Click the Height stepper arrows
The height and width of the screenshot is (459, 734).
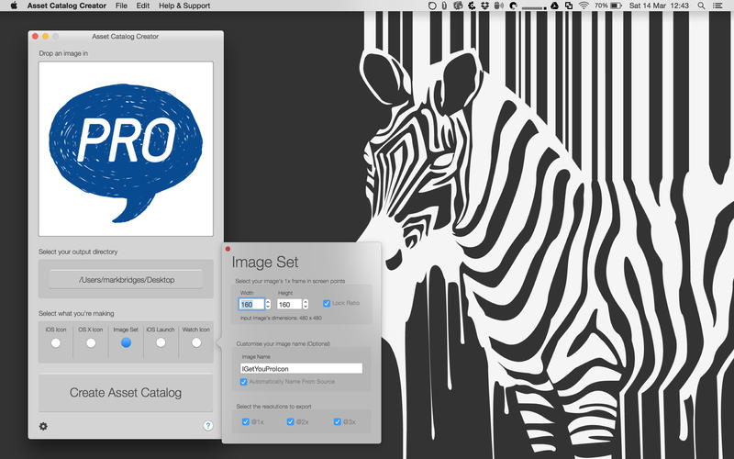click(x=306, y=305)
